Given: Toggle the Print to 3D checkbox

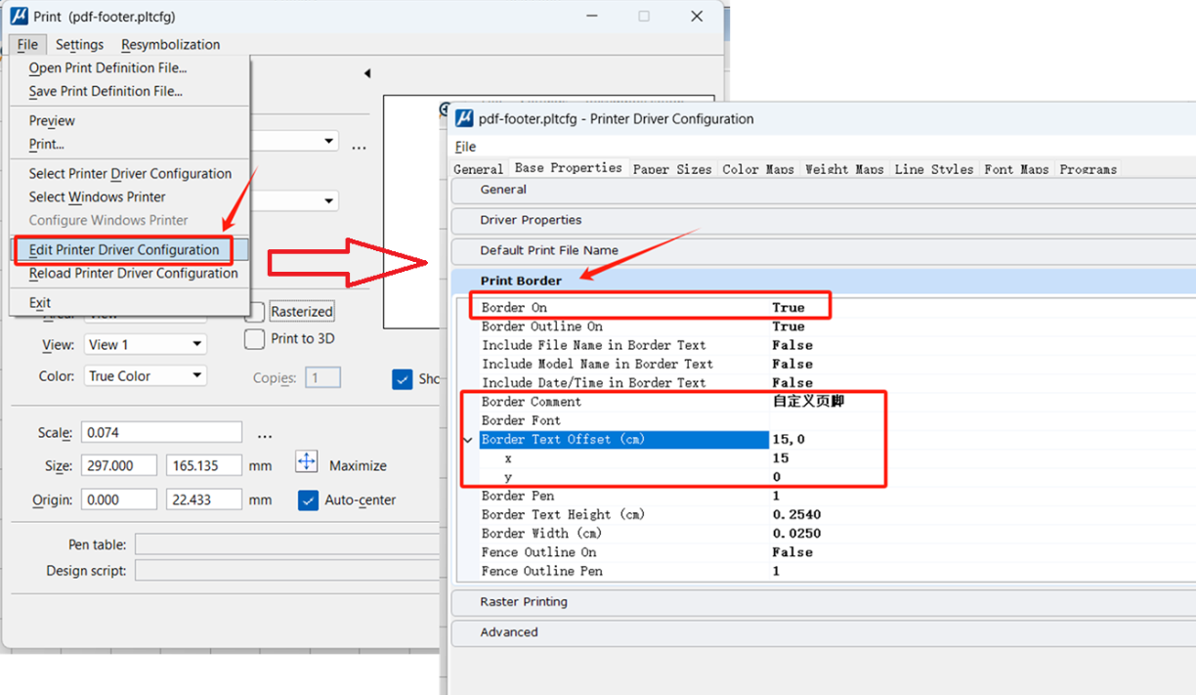Looking at the screenshot, I should pyautogui.click(x=255, y=339).
